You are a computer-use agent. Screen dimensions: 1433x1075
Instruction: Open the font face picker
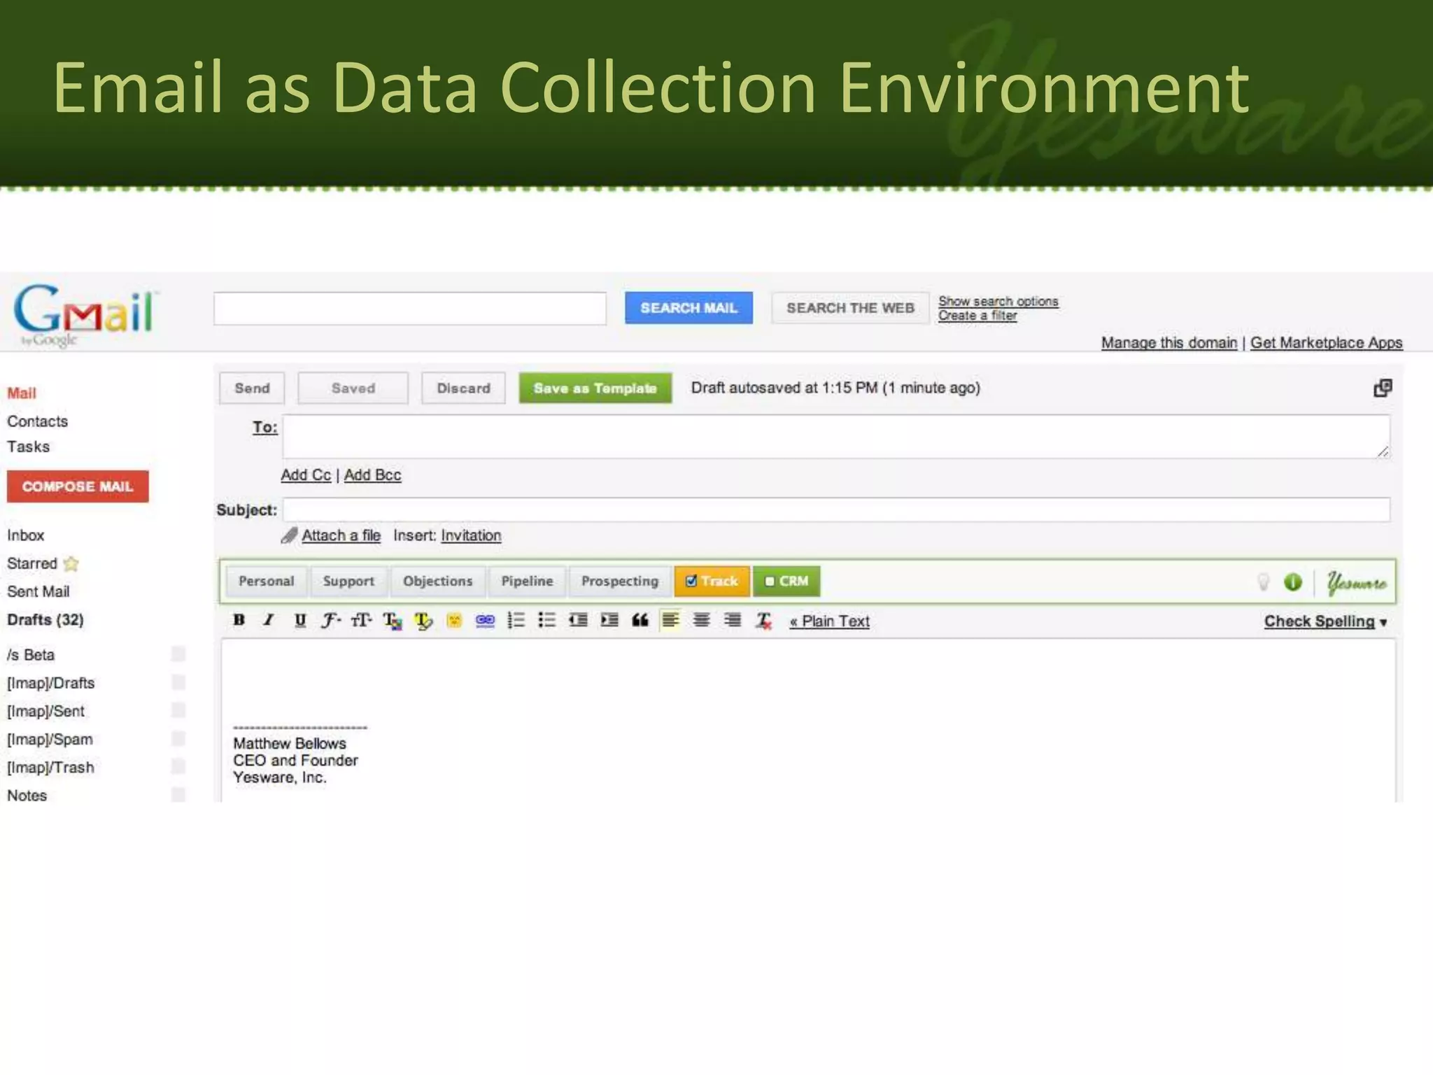click(x=330, y=620)
